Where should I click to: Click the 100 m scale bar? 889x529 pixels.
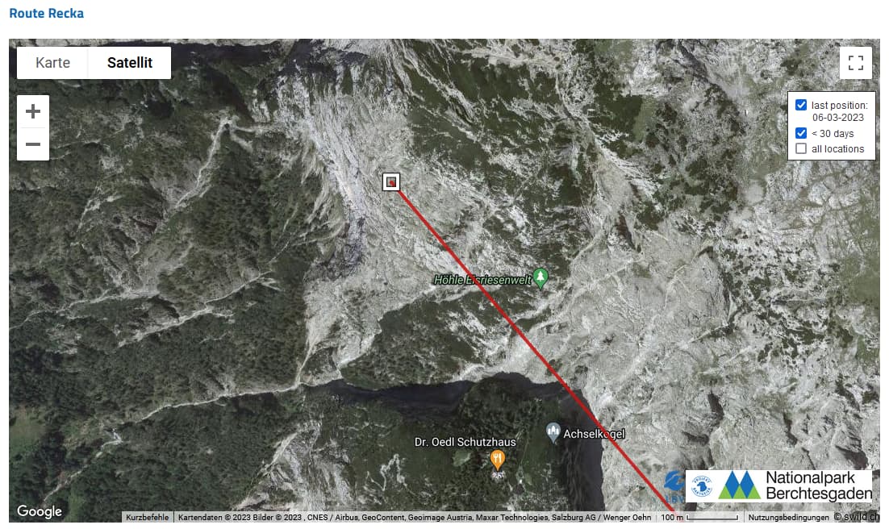click(x=699, y=517)
